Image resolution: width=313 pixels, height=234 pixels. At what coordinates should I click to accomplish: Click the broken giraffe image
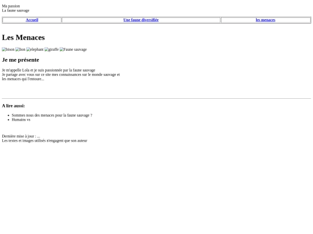[52, 49]
